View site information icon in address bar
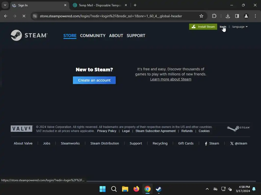 point(35,16)
